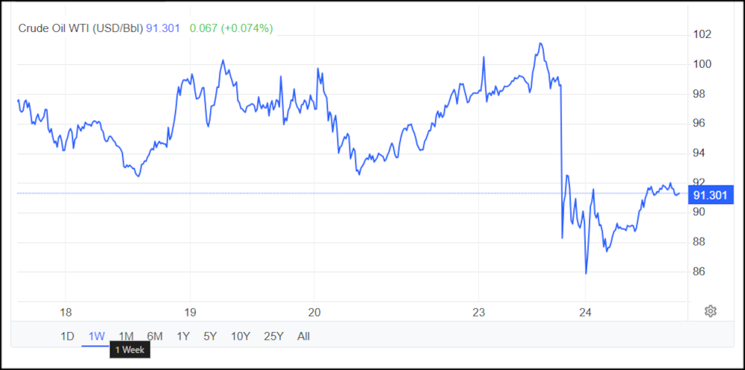745x370 pixels.
Task: Click date label 18 on x-axis
Action: click(65, 311)
